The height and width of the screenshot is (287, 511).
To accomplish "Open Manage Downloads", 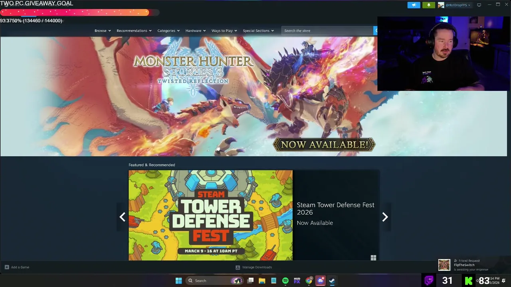I will point(254,267).
